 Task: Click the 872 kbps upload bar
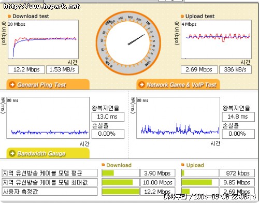tap(200, 173)
